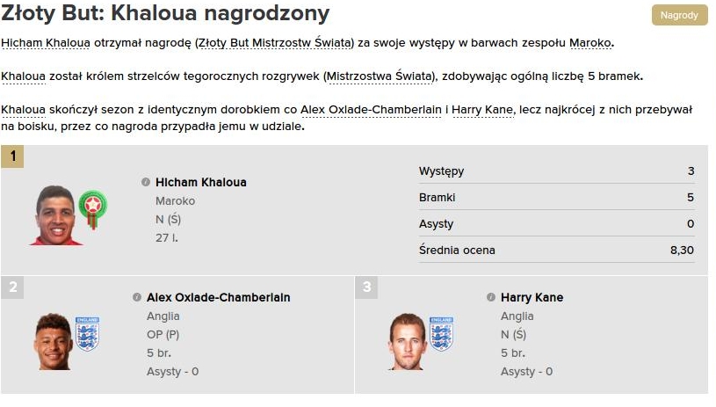Viewport: 716px width, 407px height.
Task: Click the 'Mistrzostwa Świata' link in the second paragraph
Action: 380,76
